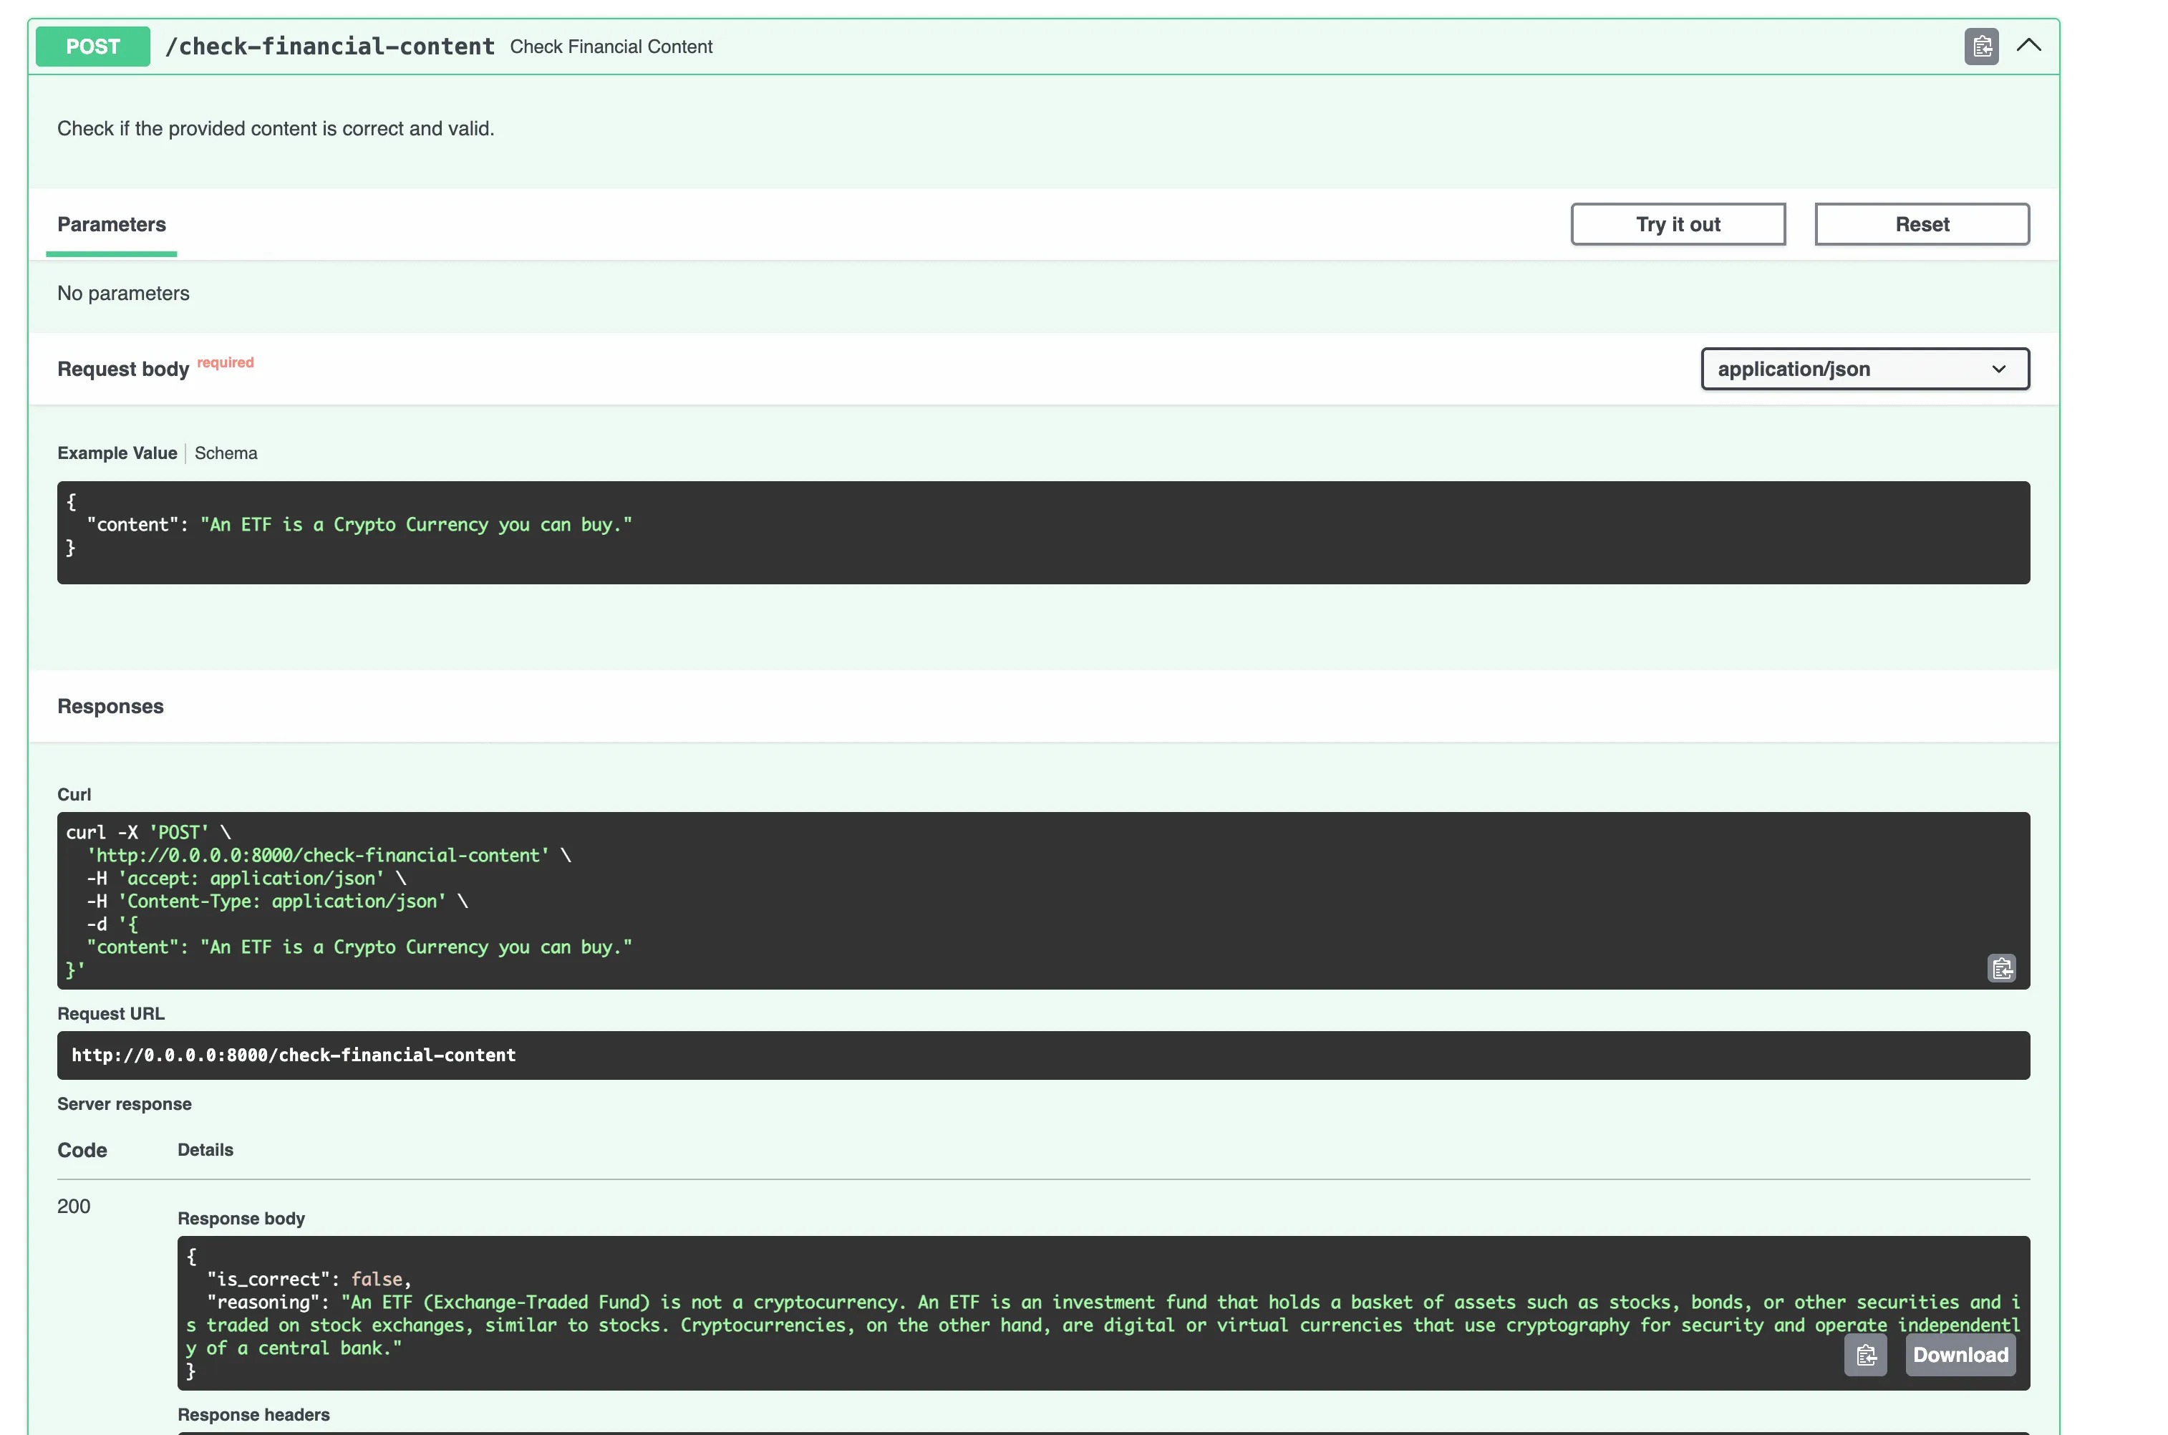
Task: Click the 'Content-Type: application/json' curl header line
Action: coord(277,901)
